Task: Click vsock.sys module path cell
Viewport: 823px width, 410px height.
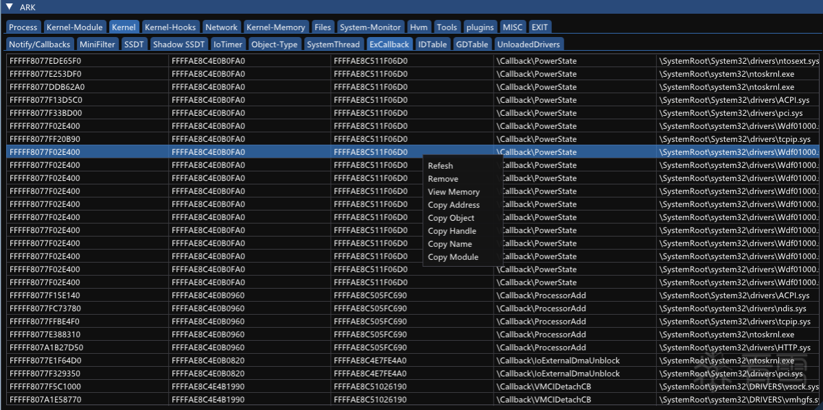Action: click(x=737, y=387)
